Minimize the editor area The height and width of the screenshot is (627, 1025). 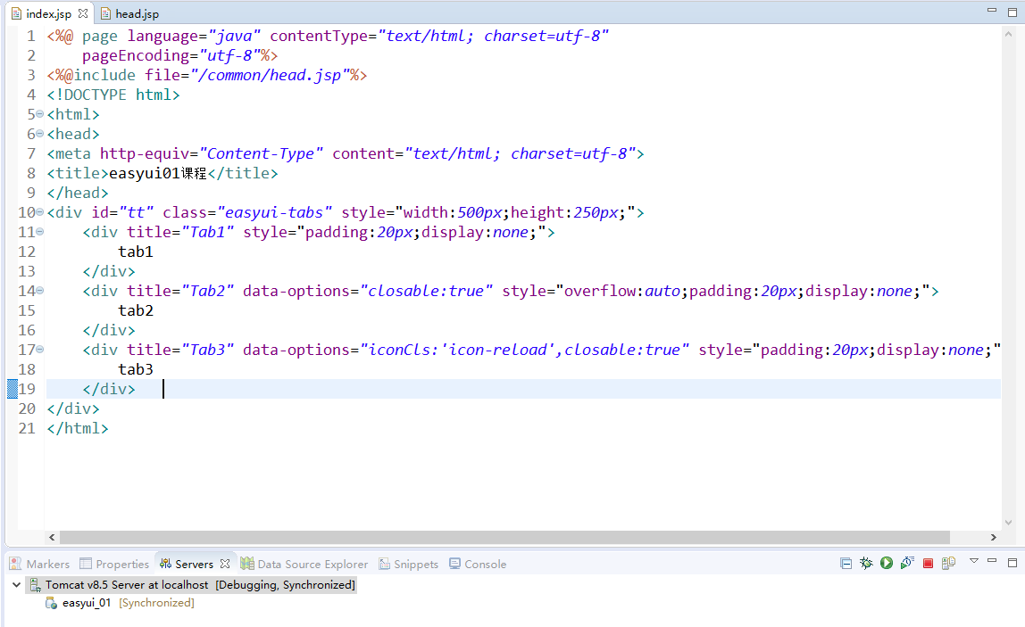tap(992, 11)
